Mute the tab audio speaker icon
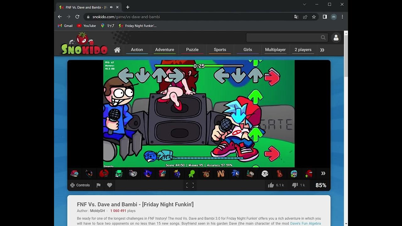Image resolution: width=402 pixels, height=226 pixels. 111,7
